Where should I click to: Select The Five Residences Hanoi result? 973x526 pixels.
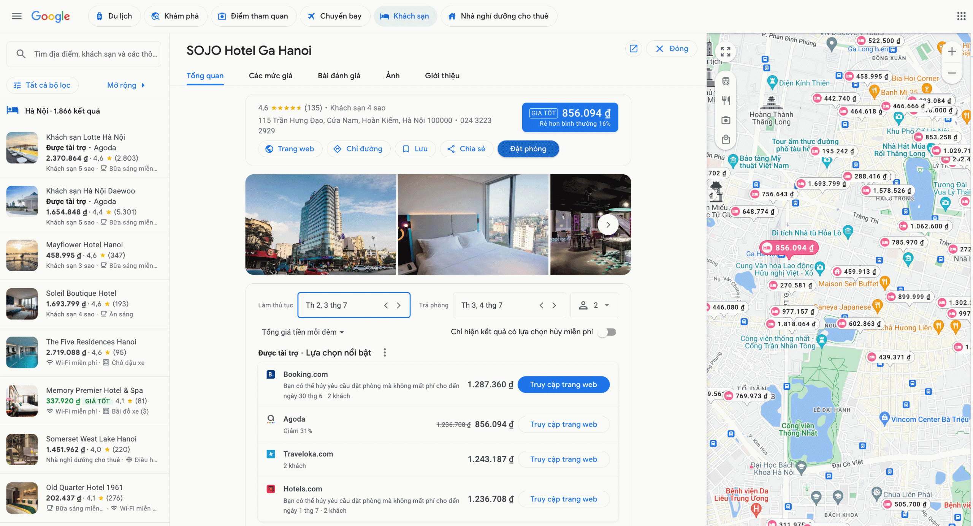tap(85, 352)
